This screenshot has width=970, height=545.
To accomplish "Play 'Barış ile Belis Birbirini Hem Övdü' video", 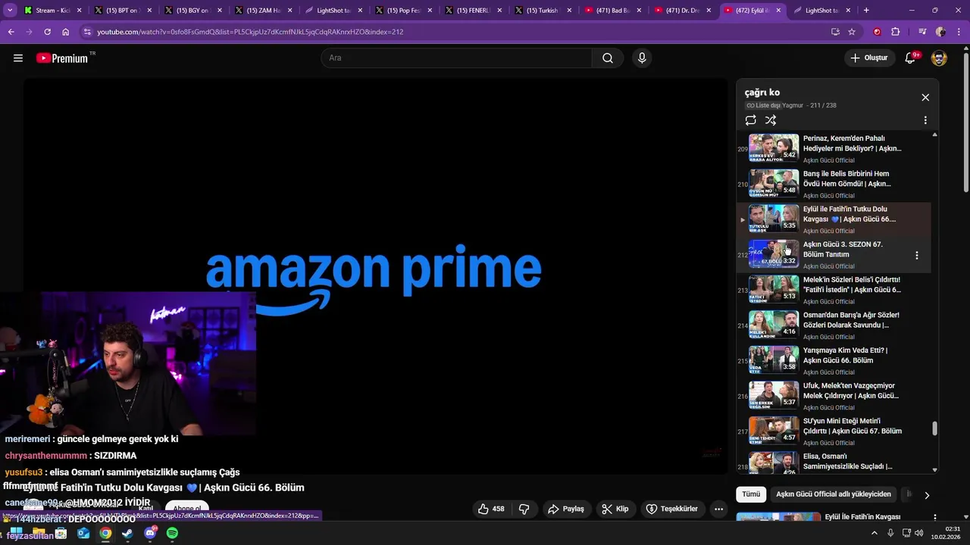I will [834, 184].
